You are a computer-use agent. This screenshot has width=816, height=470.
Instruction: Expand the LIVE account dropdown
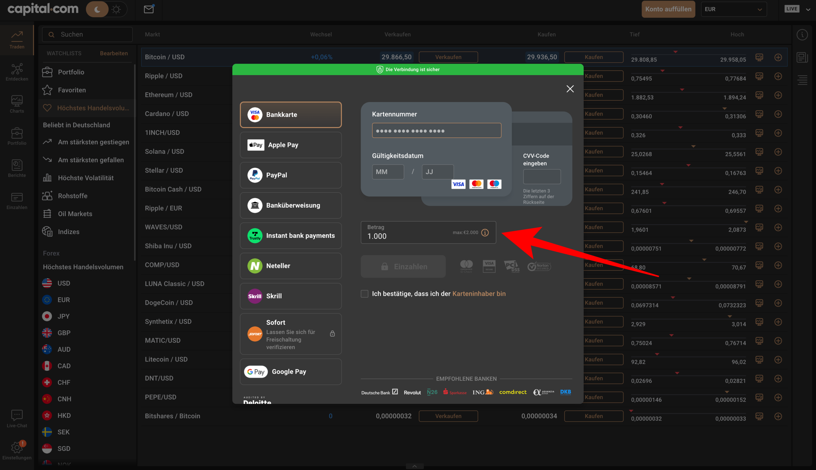808,9
